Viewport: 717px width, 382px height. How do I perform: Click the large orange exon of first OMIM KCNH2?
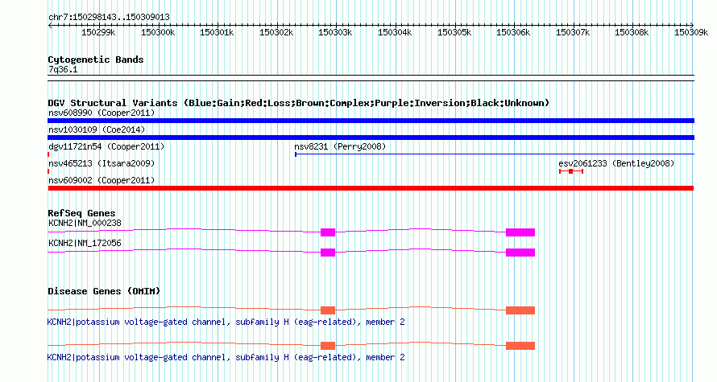click(520, 310)
